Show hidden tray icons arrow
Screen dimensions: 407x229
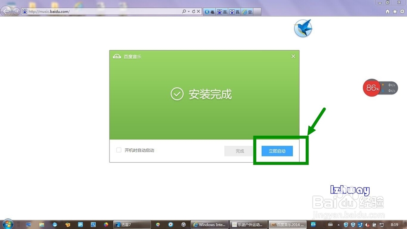pyautogui.click(x=339, y=225)
